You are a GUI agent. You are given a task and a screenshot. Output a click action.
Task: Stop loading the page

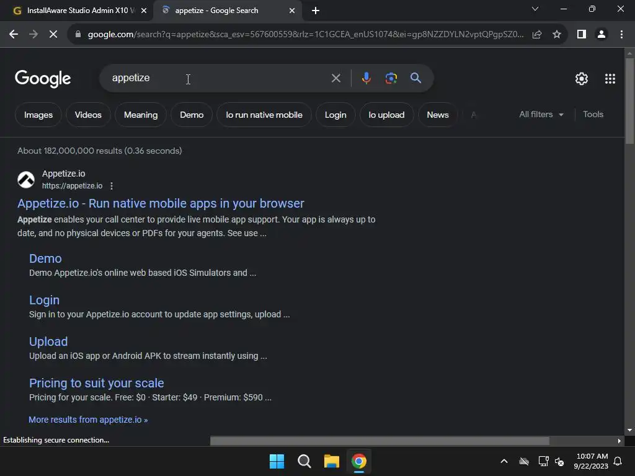[53, 35]
